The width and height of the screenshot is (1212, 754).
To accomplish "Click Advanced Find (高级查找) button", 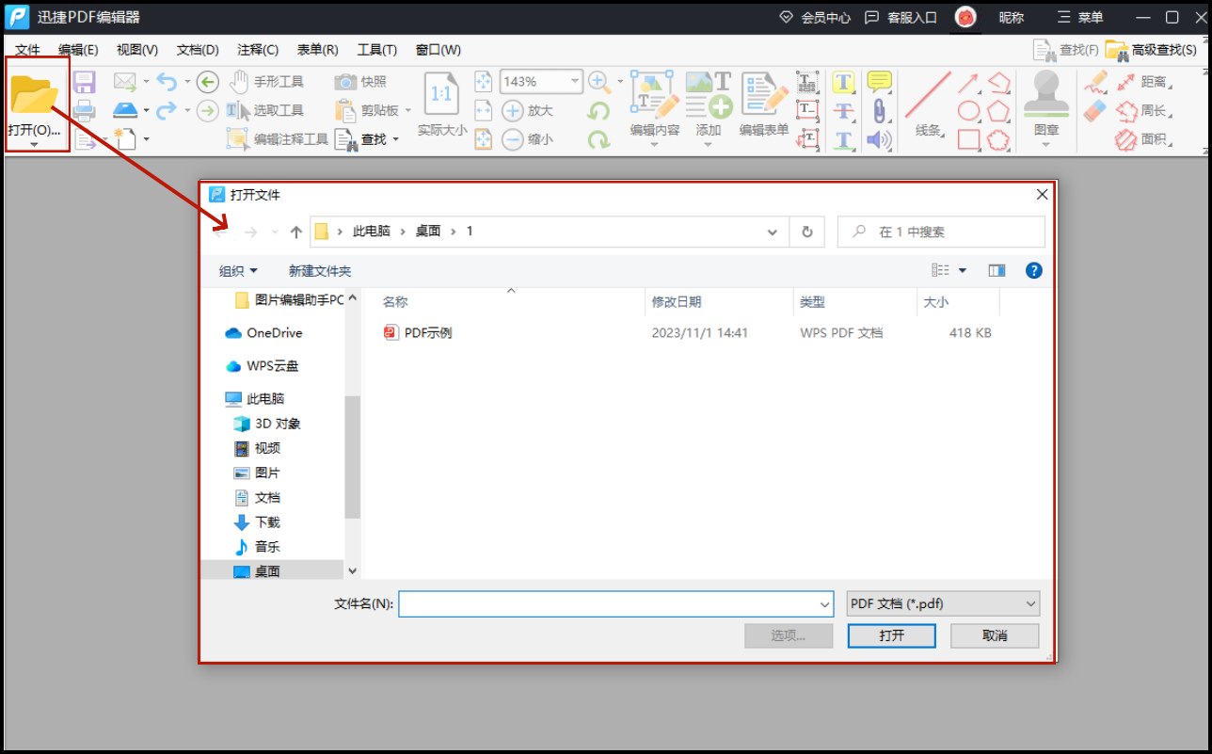I will (x=1153, y=50).
